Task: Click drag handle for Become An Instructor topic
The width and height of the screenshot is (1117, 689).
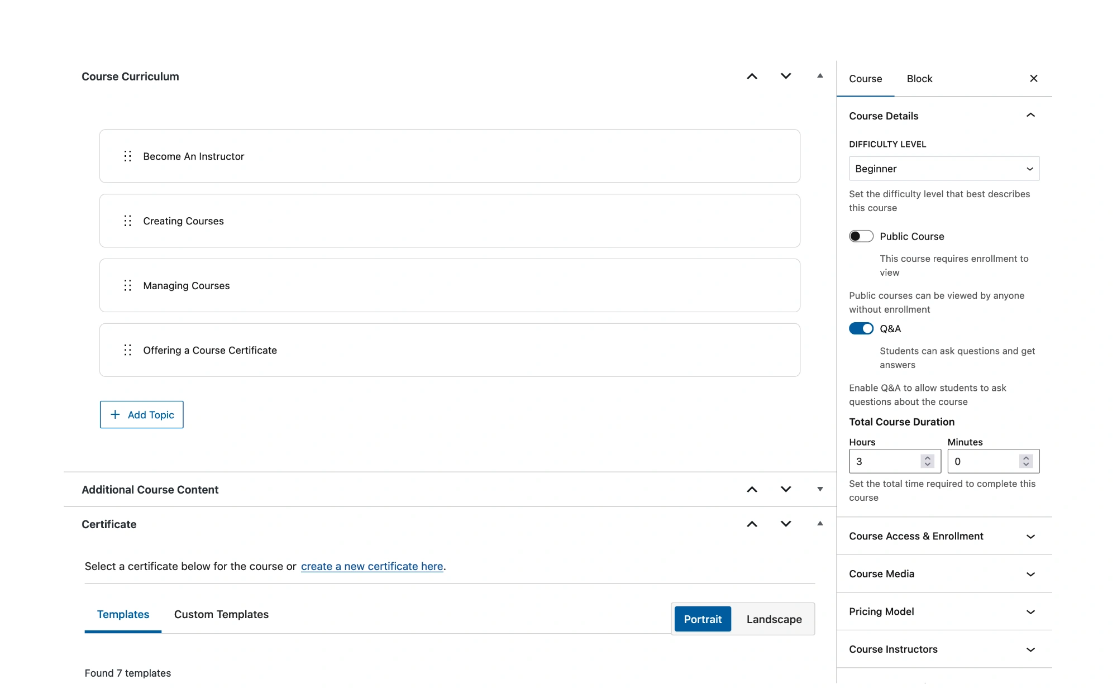Action: coord(128,156)
